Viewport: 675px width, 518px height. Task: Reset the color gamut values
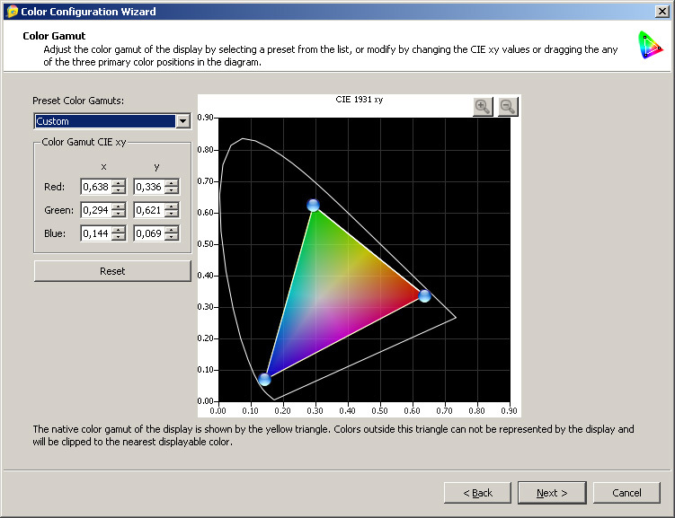(112, 271)
